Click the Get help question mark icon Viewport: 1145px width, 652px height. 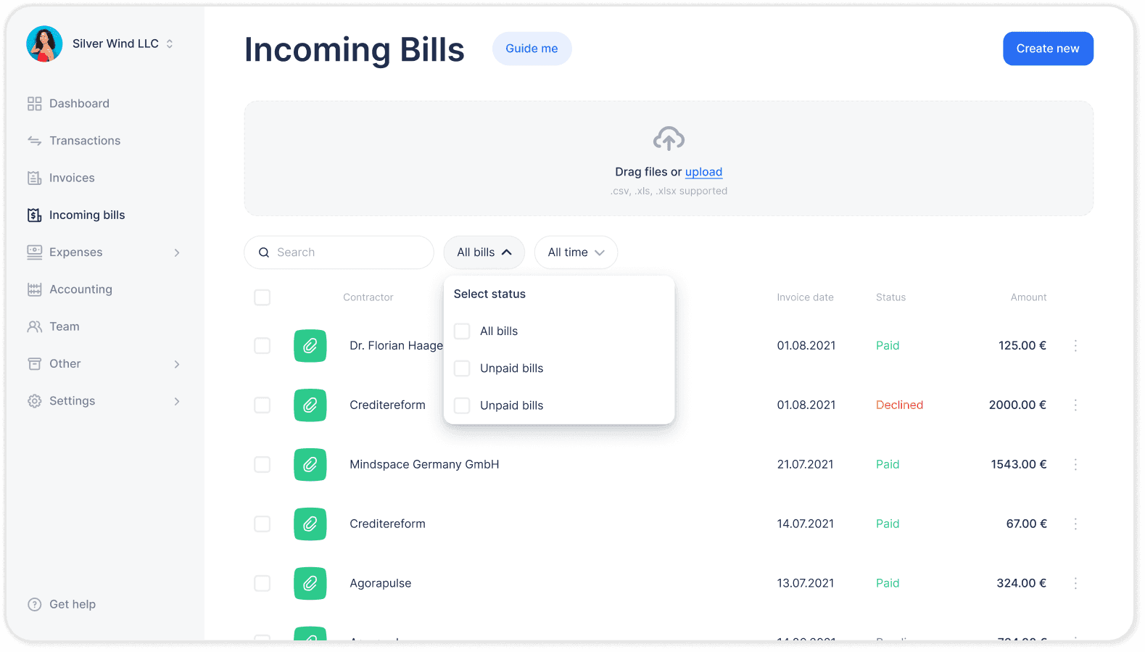[x=34, y=604]
